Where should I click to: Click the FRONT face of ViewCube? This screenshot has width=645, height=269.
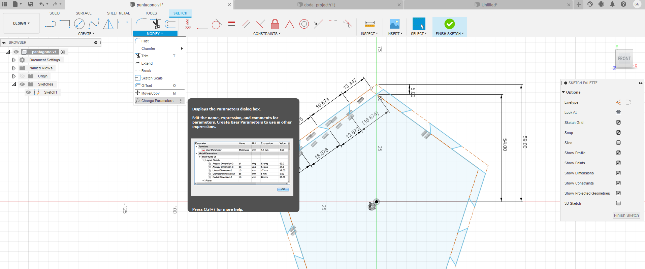click(624, 59)
